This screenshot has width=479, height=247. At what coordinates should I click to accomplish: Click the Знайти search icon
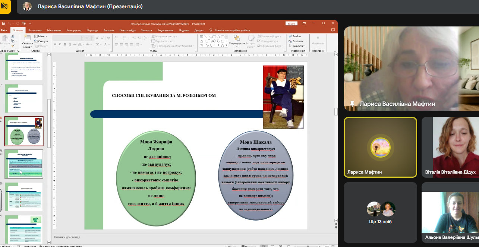(x=290, y=37)
